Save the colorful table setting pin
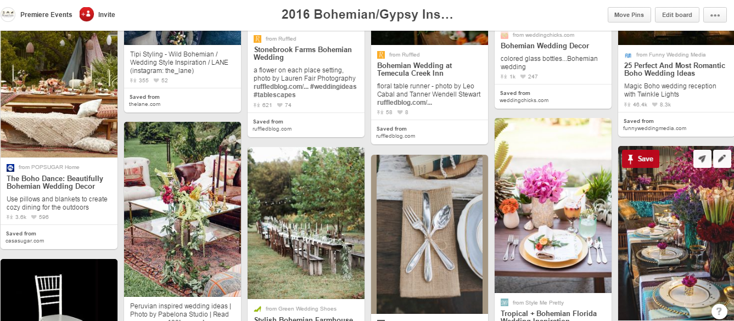Screen dimensions: 734x321 click(641, 159)
